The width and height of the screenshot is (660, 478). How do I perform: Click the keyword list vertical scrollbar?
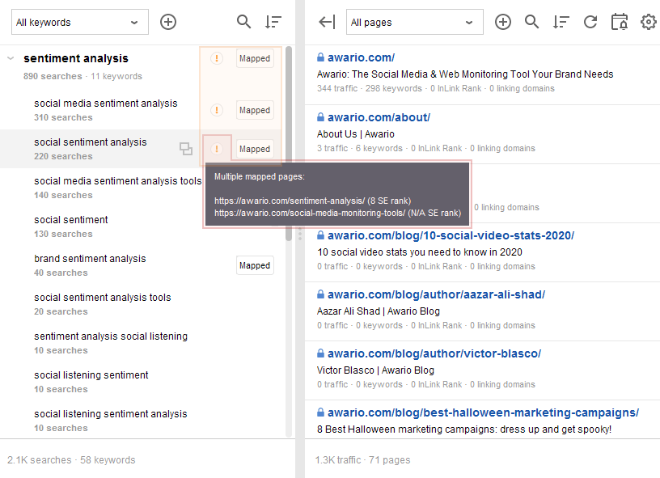[x=289, y=143]
